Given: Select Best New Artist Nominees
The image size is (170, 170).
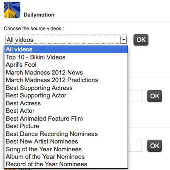Looking at the screenshot, I should pos(66,142).
